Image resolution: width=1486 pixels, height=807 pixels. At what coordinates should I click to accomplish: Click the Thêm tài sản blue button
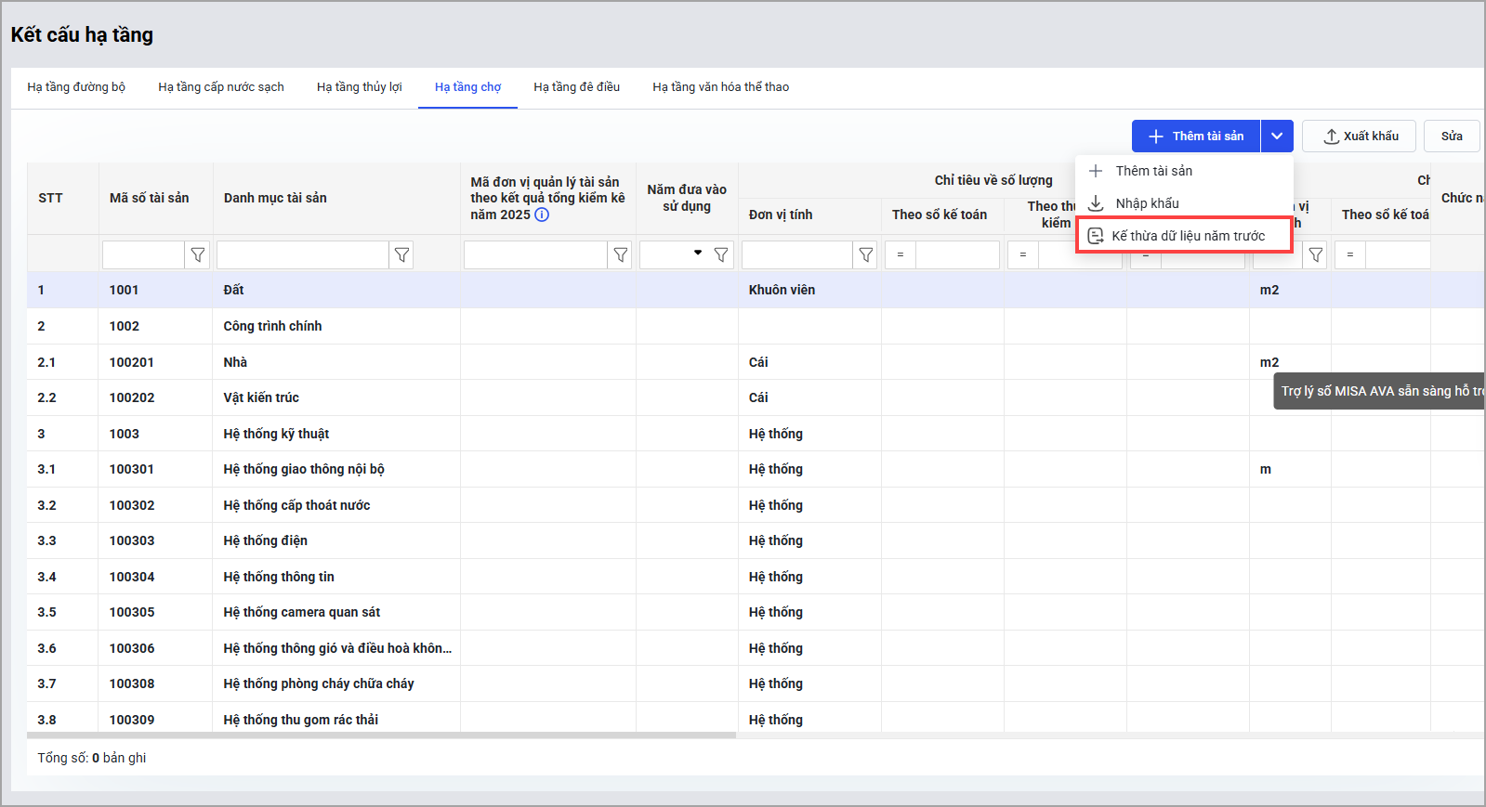point(1196,137)
